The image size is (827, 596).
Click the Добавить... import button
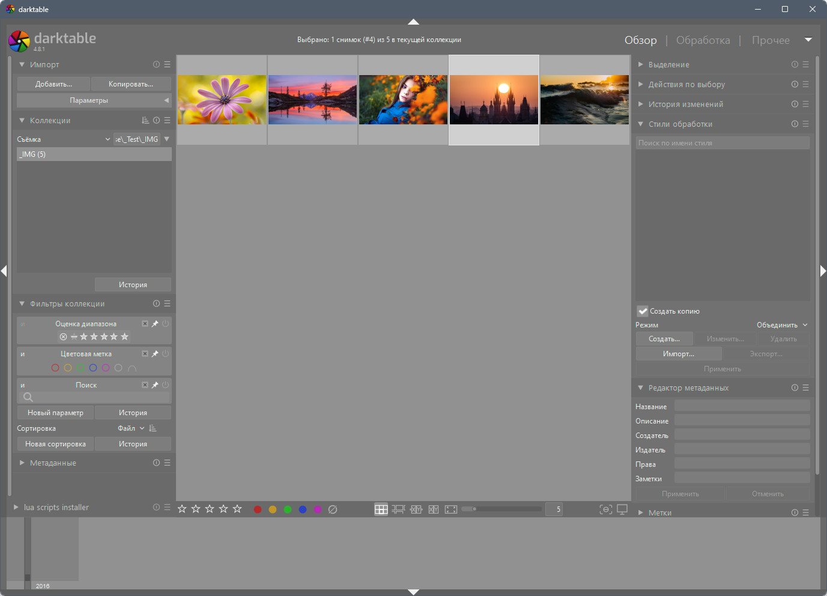pos(53,84)
